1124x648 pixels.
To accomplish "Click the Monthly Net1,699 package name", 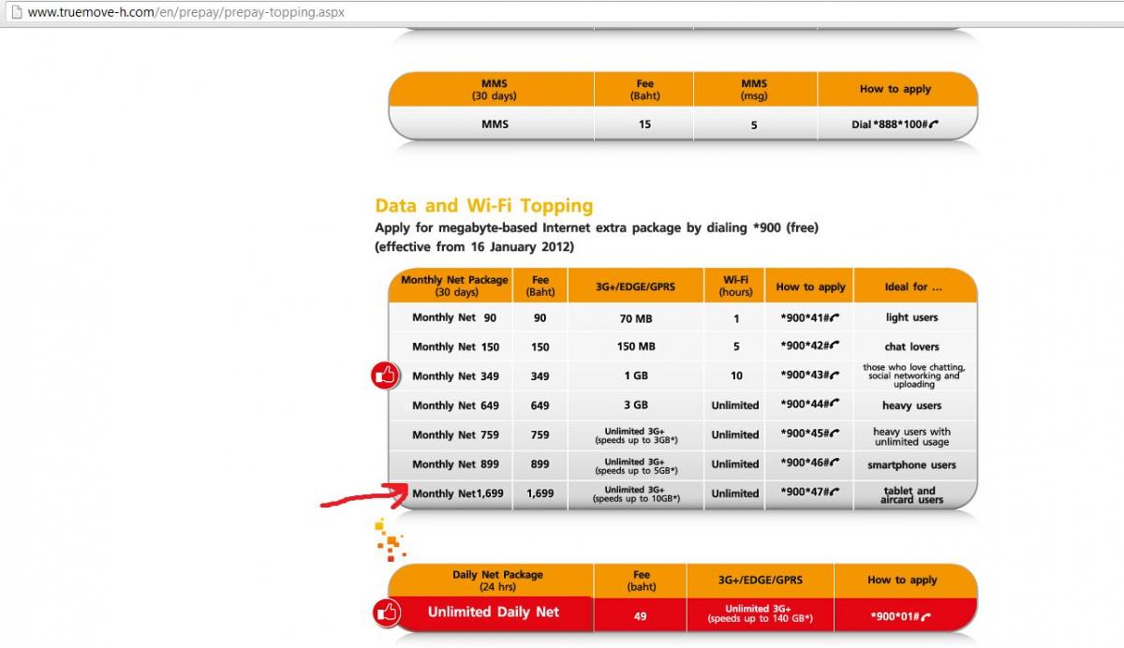I will click(457, 493).
